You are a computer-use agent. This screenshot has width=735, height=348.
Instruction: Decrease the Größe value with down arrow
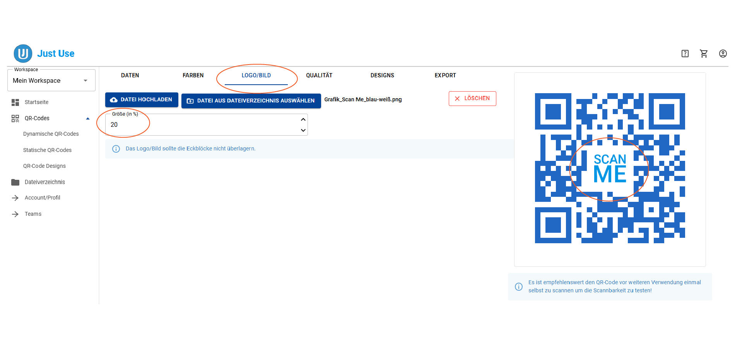tap(303, 130)
